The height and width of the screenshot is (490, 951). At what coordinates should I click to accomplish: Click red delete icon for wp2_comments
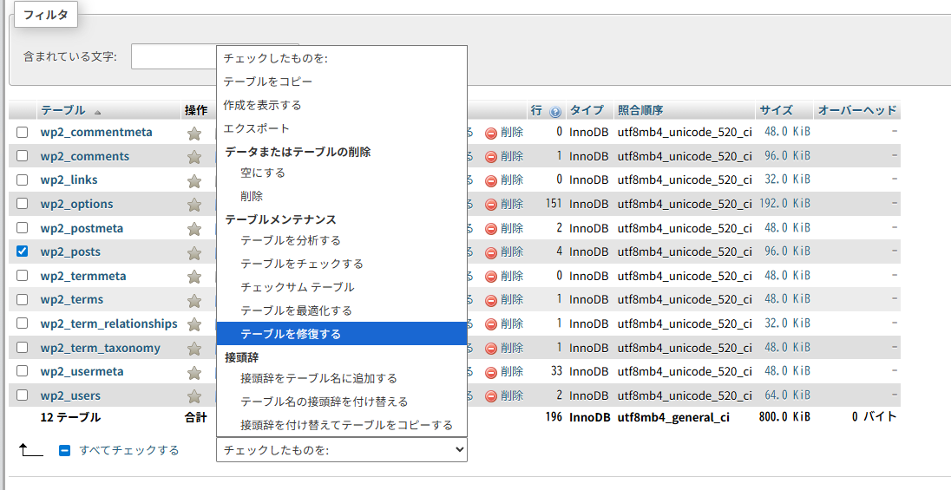tap(491, 157)
